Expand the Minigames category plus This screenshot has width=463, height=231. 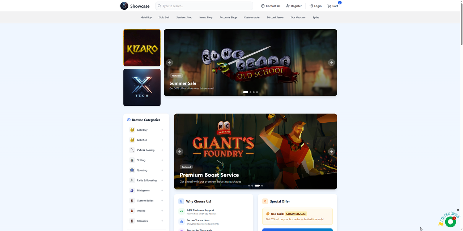(162, 191)
